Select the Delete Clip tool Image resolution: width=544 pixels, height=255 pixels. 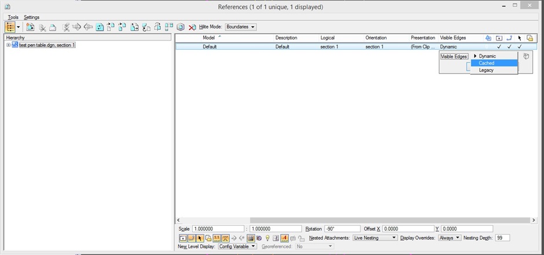66,27
